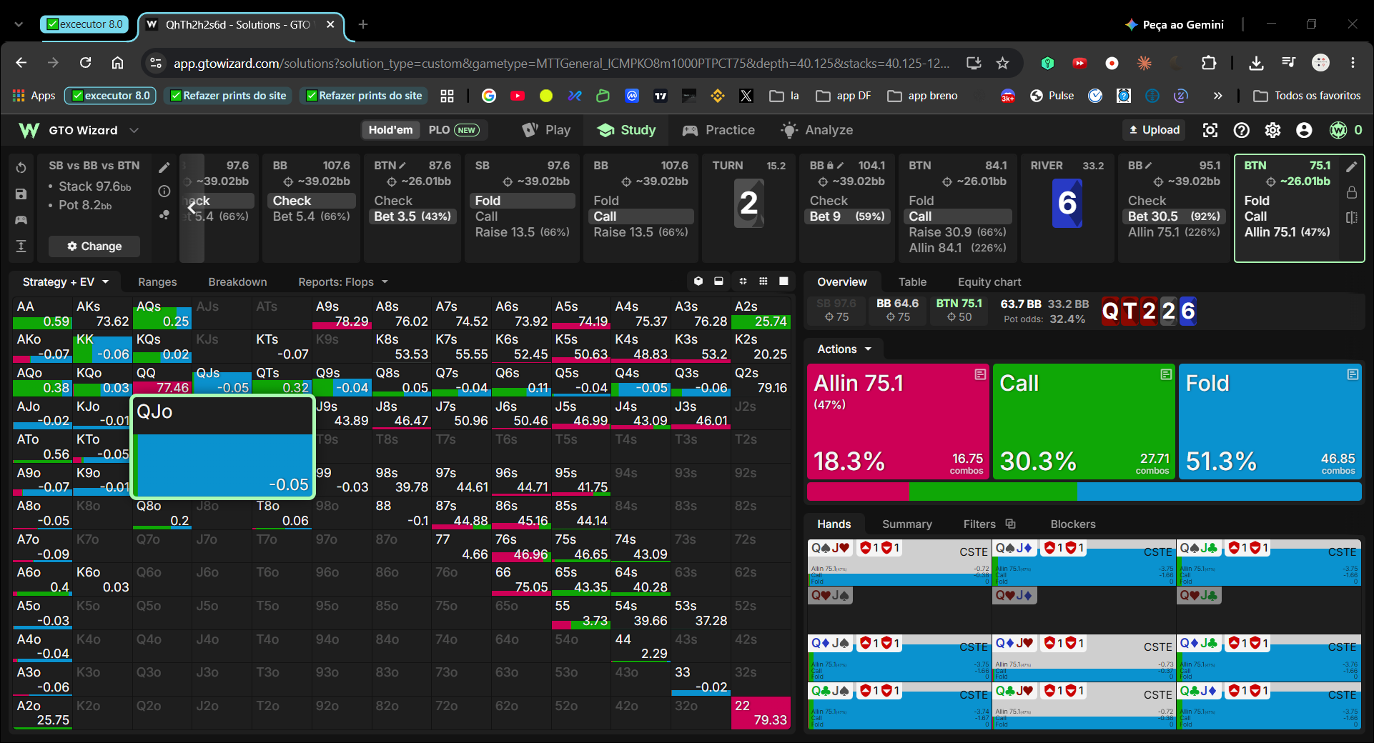Select the compact four-dot grid icon
Image resolution: width=1374 pixels, height=743 pixels.
(743, 281)
